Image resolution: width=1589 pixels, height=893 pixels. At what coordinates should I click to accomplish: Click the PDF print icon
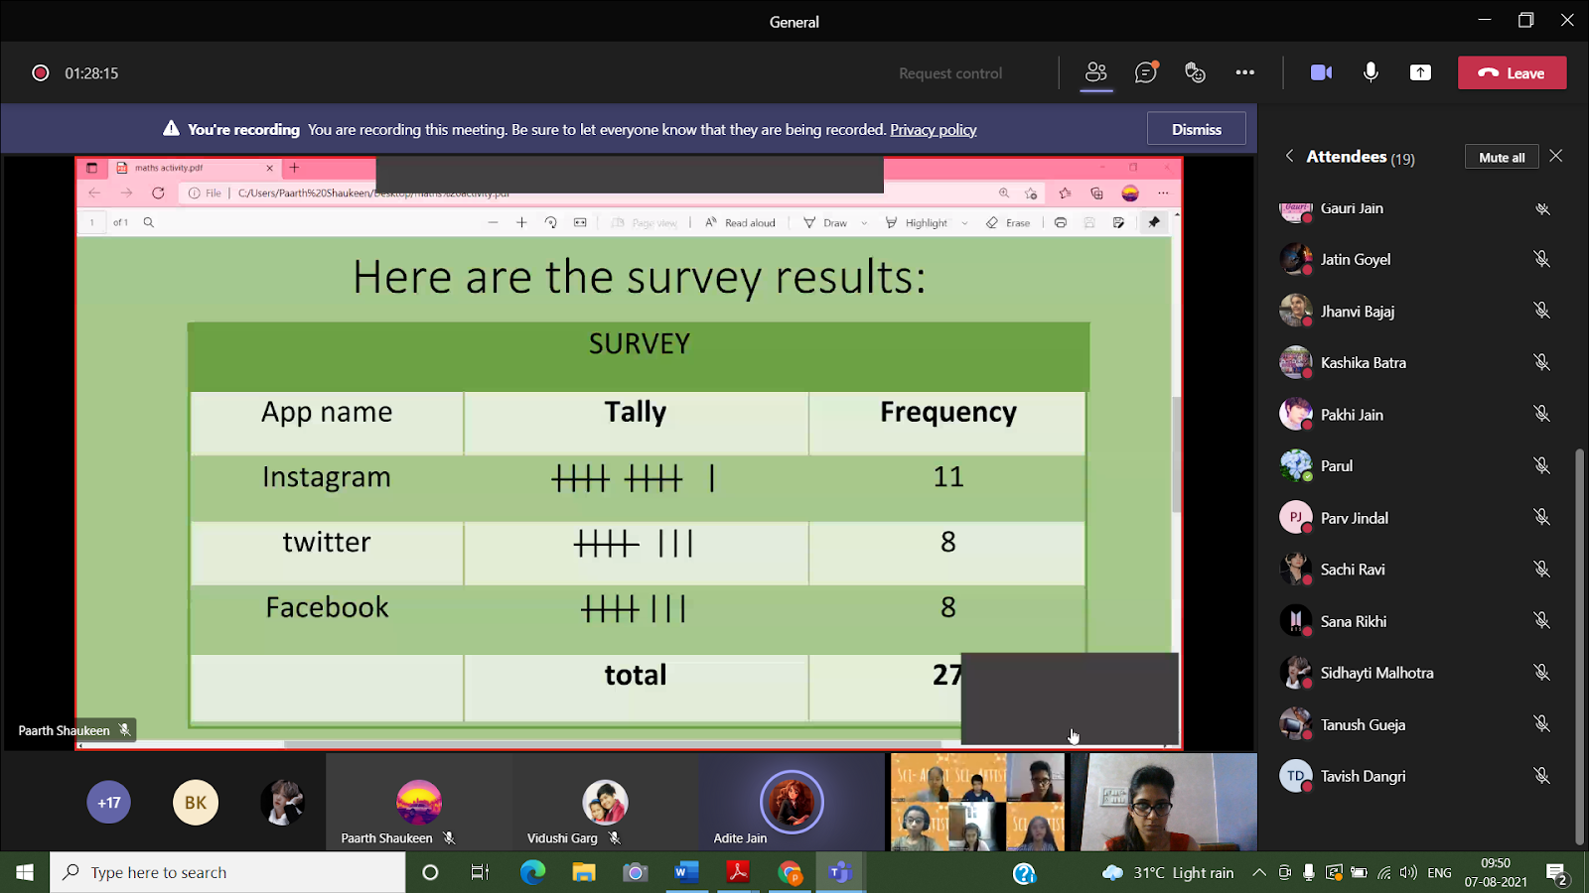[1061, 222]
